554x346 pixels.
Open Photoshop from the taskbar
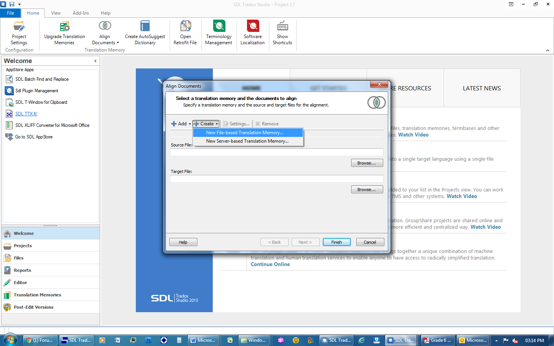[x=149, y=340]
